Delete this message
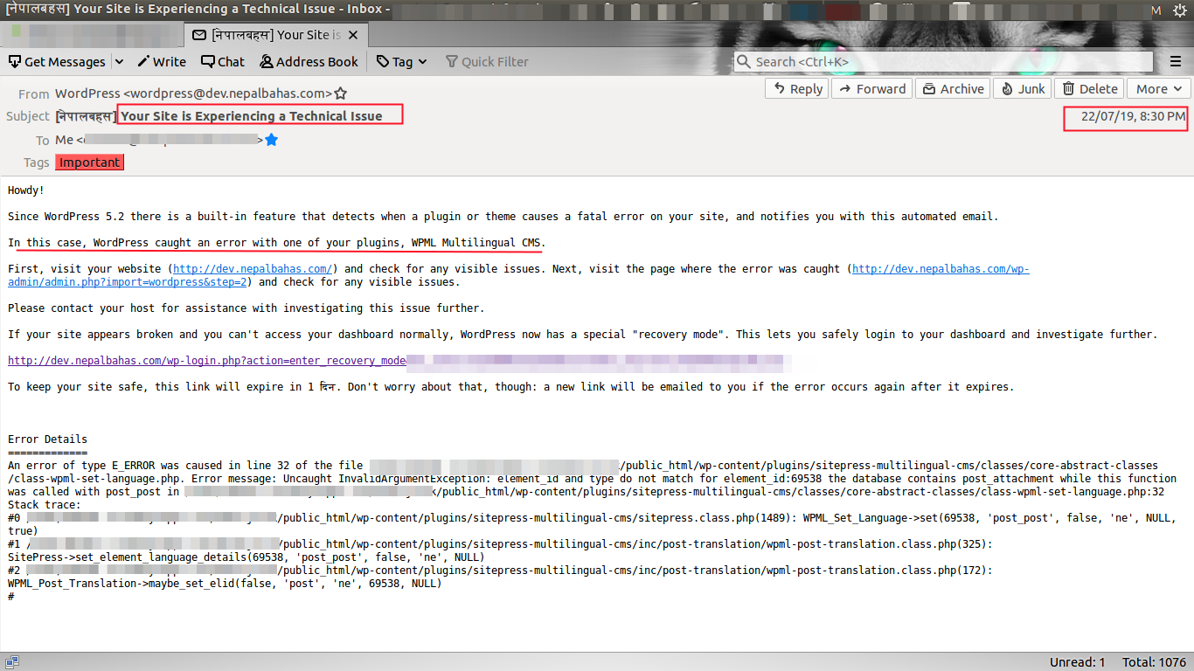Image resolution: width=1194 pixels, height=671 pixels. [x=1089, y=89]
